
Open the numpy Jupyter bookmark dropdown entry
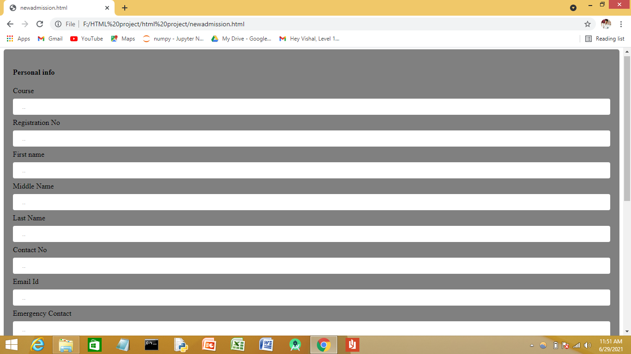tap(173, 39)
